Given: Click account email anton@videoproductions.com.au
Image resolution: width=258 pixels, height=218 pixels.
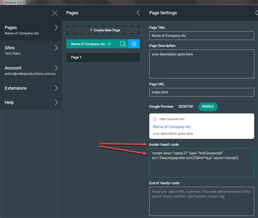Looking at the screenshot, I should pyautogui.click(x=30, y=74).
